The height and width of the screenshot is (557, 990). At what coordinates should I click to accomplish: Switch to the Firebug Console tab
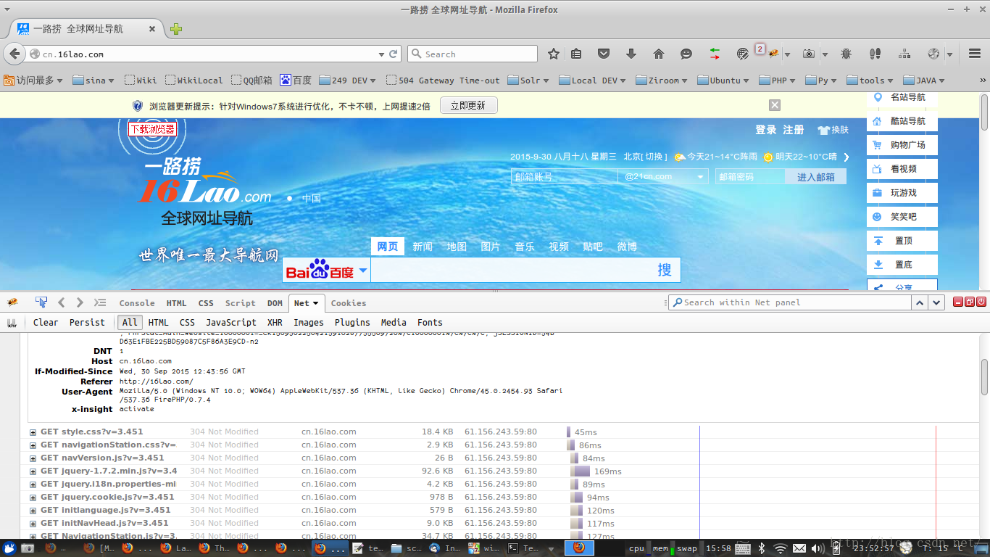[x=137, y=303]
